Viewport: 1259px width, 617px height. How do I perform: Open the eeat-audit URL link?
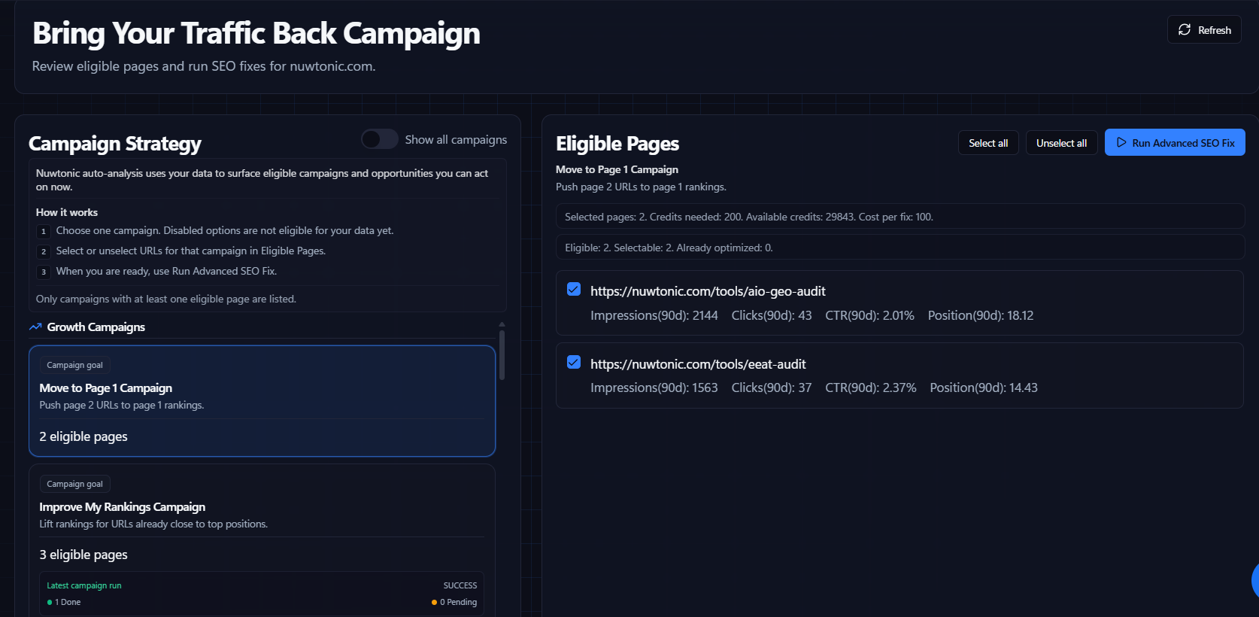coord(698,364)
